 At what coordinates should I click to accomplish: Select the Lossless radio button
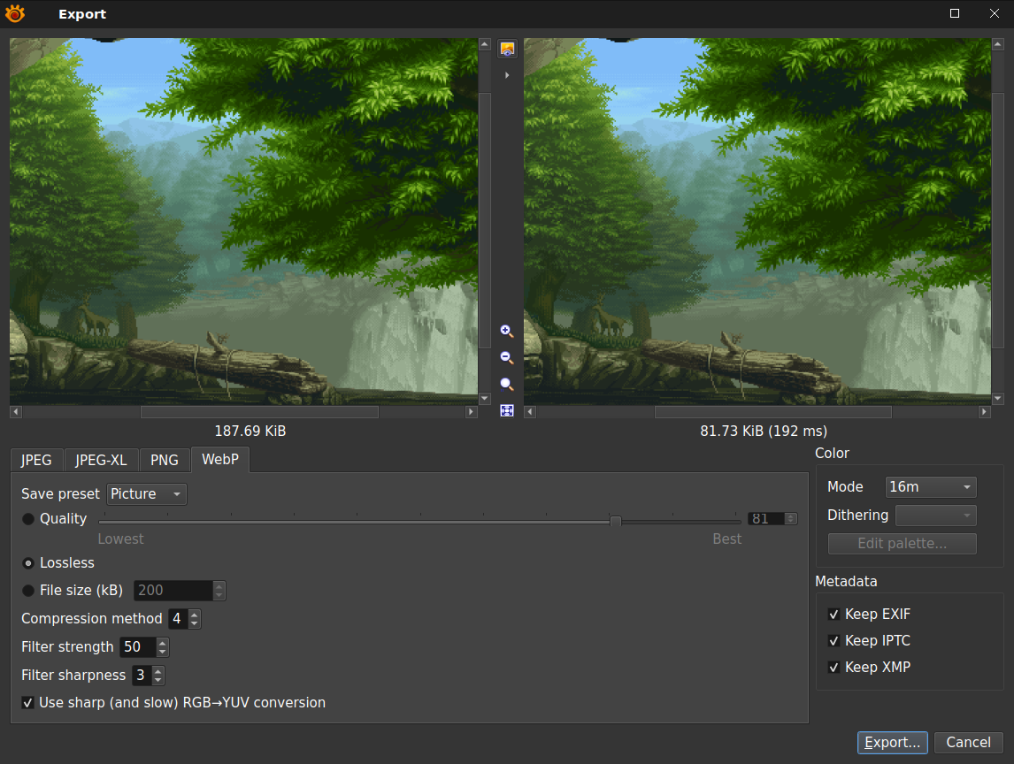(x=28, y=563)
